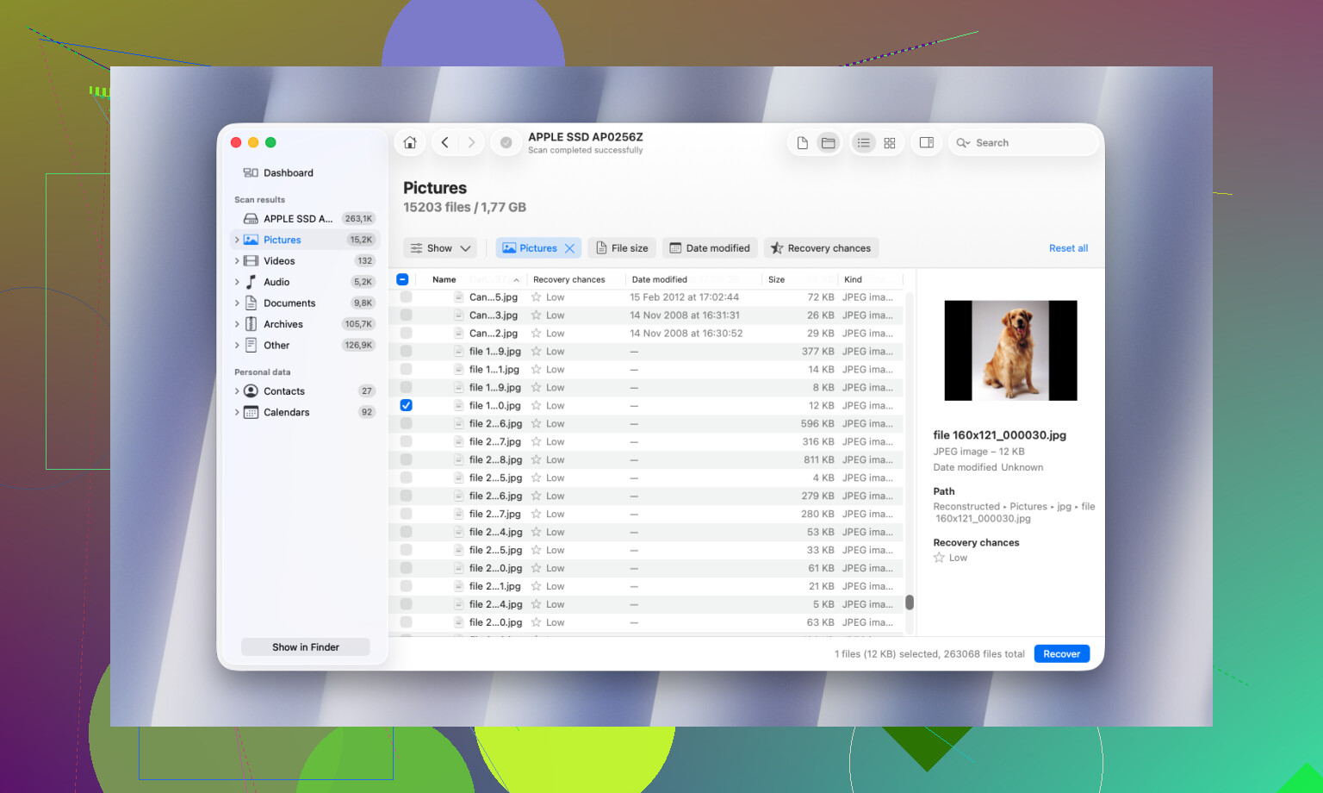Navigate forward with right chevron
This screenshot has height=793, width=1323.
click(471, 143)
